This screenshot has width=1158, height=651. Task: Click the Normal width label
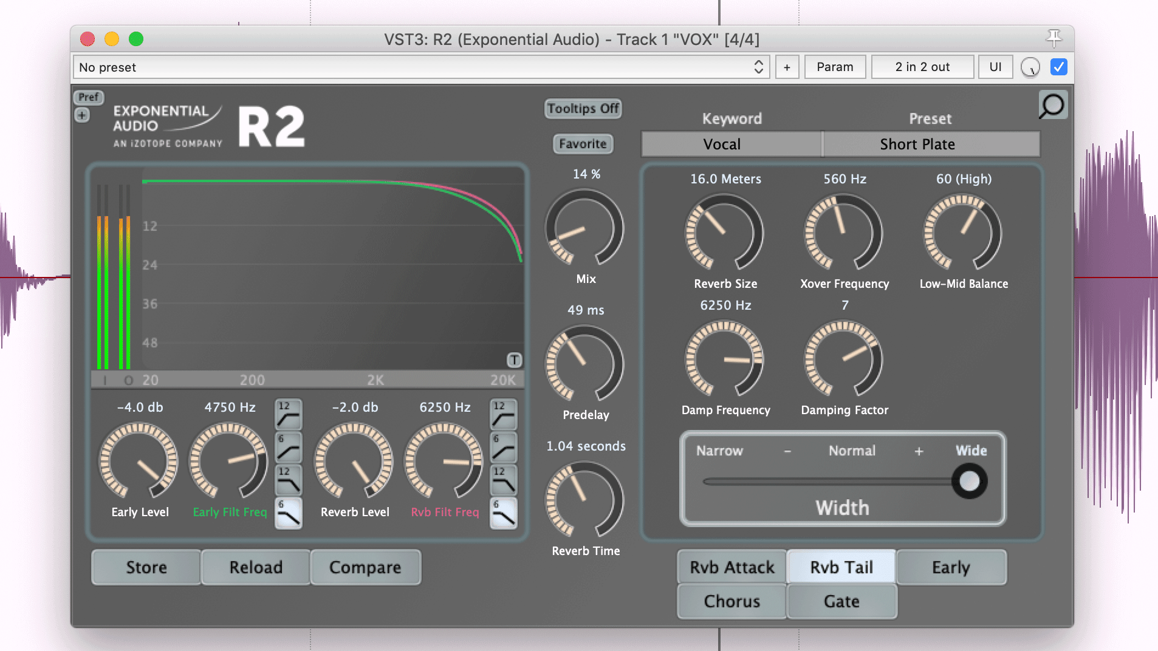click(x=852, y=451)
